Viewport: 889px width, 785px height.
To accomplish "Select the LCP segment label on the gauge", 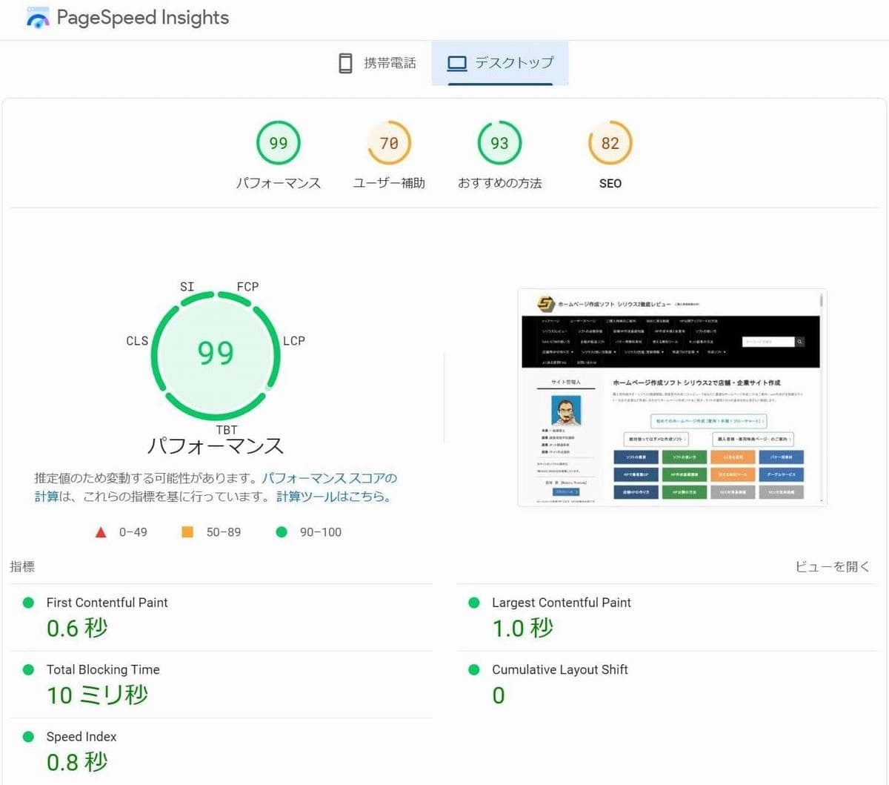I will [294, 341].
